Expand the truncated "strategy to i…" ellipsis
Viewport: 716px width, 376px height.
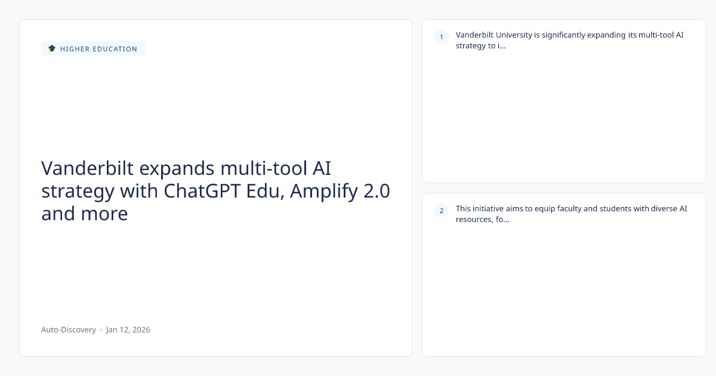[x=502, y=46]
